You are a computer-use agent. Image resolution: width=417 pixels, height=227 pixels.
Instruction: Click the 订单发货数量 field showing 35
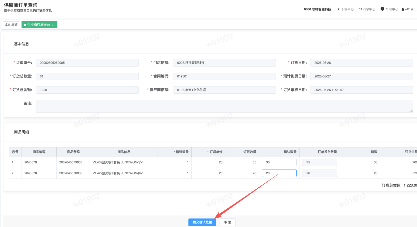319,162
